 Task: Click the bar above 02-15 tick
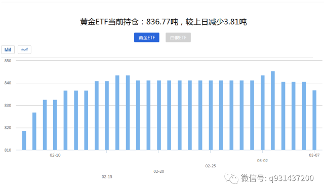click(107, 116)
